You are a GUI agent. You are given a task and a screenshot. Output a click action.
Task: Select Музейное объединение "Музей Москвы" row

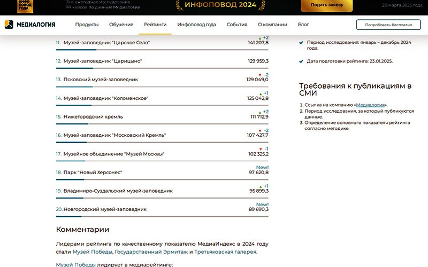coord(162,154)
